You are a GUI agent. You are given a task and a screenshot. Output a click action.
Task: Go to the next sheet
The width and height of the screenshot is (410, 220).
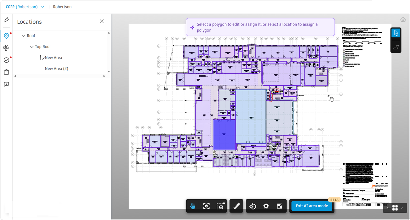pos(402,208)
